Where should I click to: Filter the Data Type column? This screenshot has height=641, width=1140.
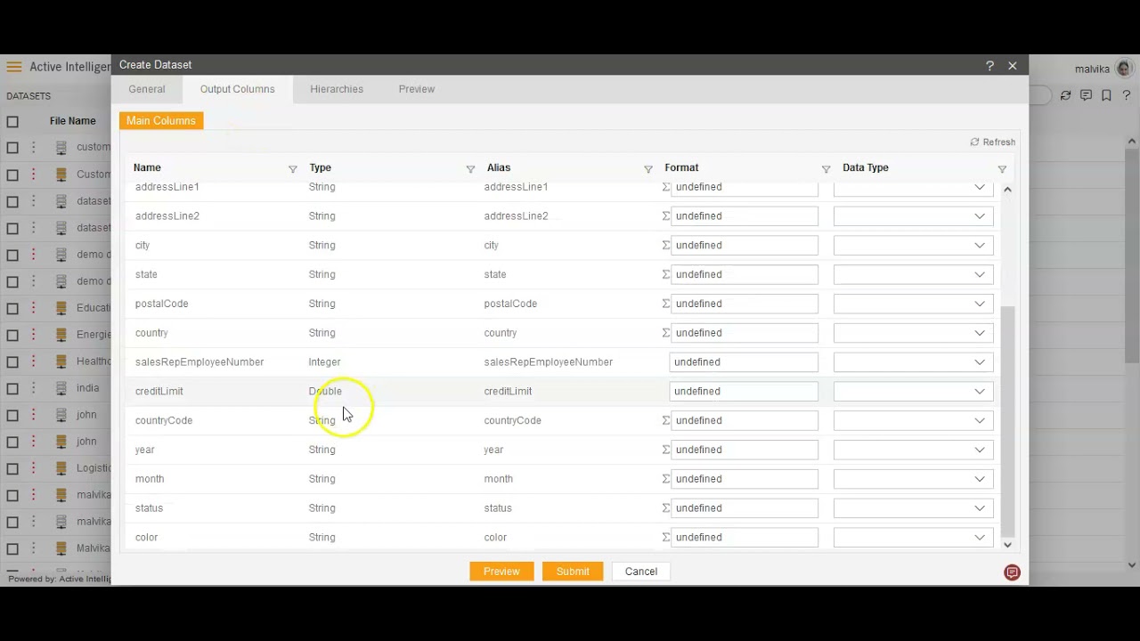point(1002,168)
